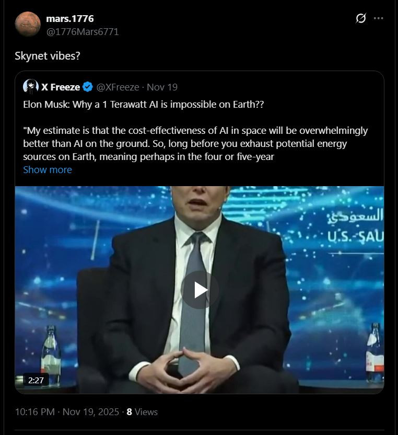This screenshot has height=435, width=398.
Task: Open the X Freeze display name
Action: tap(61, 87)
